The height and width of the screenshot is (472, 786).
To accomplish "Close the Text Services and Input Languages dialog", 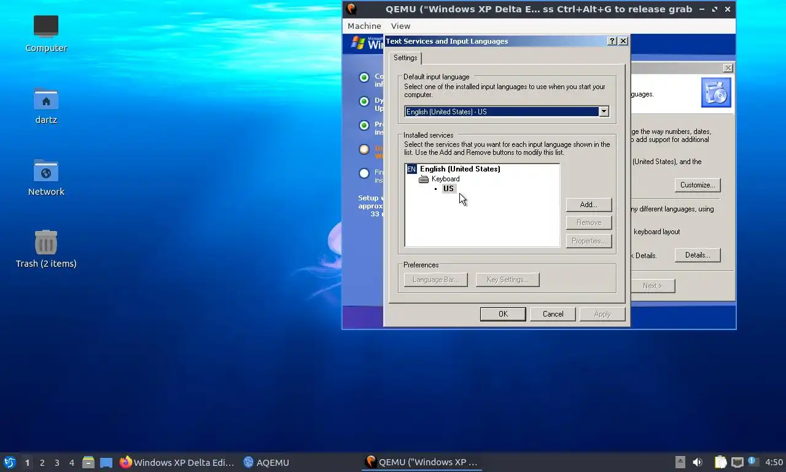I will [623, 41].
